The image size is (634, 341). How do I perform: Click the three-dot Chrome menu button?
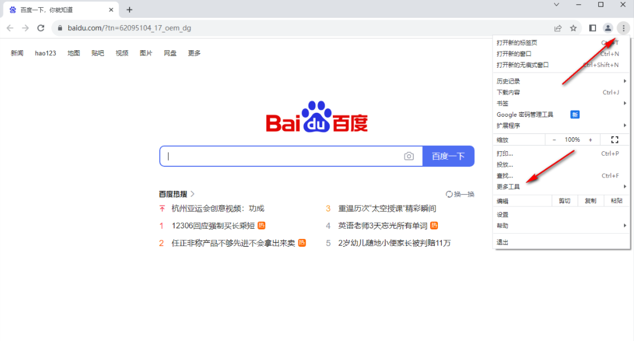[x=623, y=28]
